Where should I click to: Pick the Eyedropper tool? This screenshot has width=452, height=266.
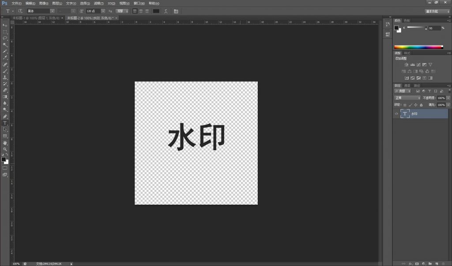click(x=5, y=58)
